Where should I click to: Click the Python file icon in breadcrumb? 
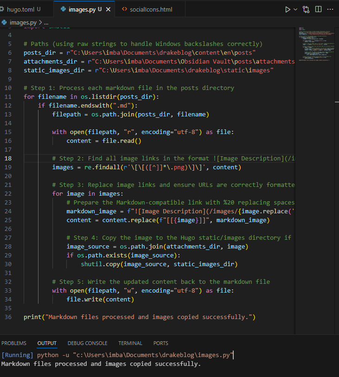(x=4, y=22)
